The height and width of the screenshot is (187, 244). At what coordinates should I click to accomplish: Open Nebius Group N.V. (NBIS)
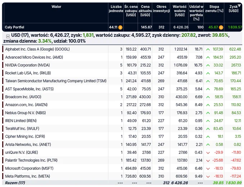tap(25, 113)
